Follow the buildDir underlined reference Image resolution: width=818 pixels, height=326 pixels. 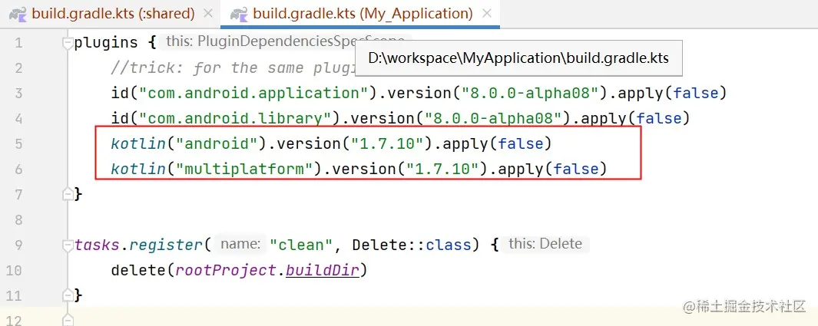click(323, 270)
